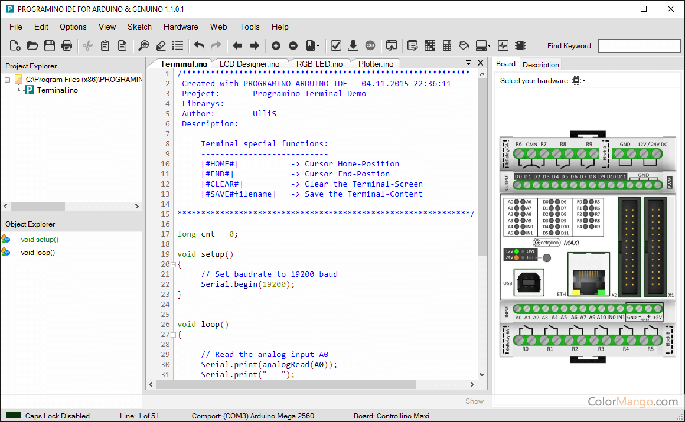Print the sketch with the printer icon
Viewport: 685px width, 422px height.
(x=67, y=45)
